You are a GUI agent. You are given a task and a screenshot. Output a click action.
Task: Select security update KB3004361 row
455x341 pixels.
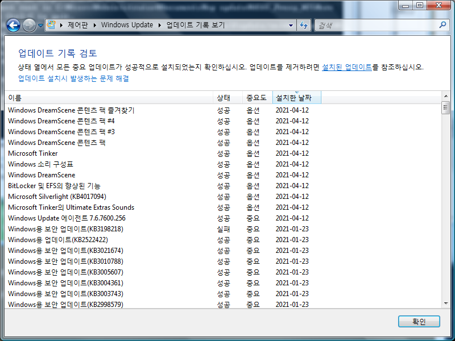pyautogui.click(x=223, y=283)
